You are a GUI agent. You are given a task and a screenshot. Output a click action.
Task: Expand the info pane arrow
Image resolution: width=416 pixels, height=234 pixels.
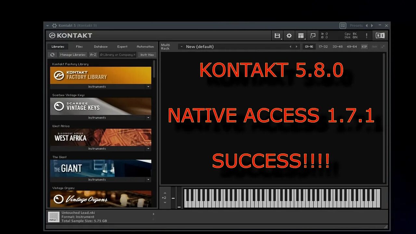pyautogui.click(x=154, y=214)
